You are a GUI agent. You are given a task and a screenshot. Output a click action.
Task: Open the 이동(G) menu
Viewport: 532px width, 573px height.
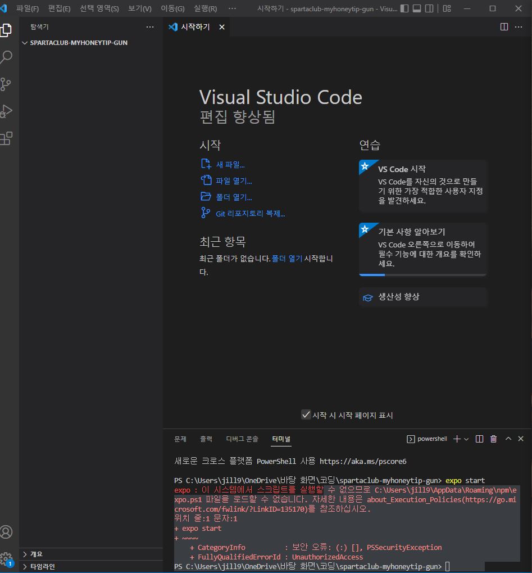[172, 8]
